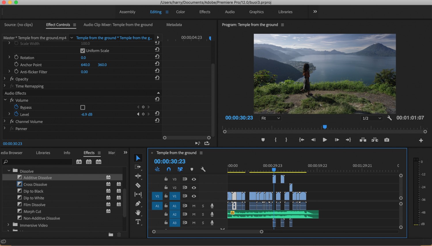Image resolution: width=432 pixels, height=246 pixels.
Task: Expand the Immersive Video folder
Action: [x=8, y=225]
